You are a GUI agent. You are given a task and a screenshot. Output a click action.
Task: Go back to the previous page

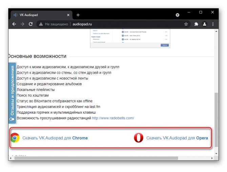coord(14,24)
